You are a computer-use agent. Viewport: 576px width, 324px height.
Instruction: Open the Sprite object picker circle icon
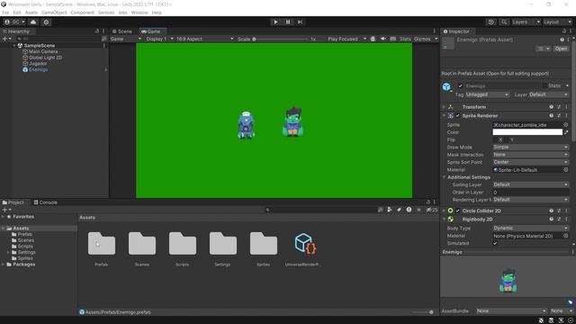[566, 125]
